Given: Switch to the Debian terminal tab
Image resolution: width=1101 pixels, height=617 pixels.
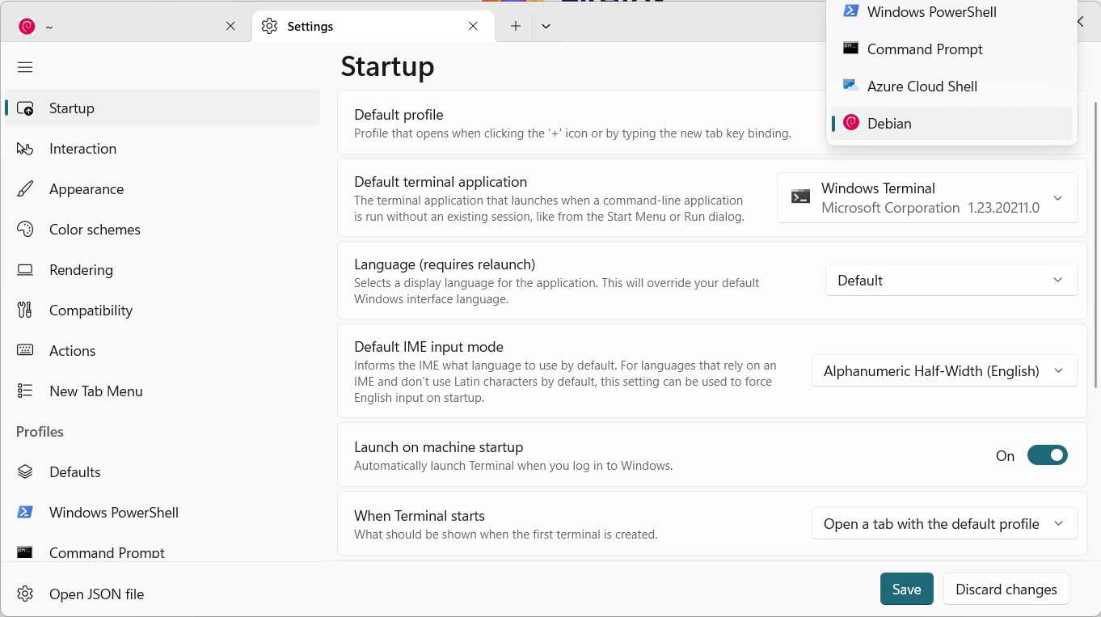Looking at the screenshot, I should click(121, 26).
